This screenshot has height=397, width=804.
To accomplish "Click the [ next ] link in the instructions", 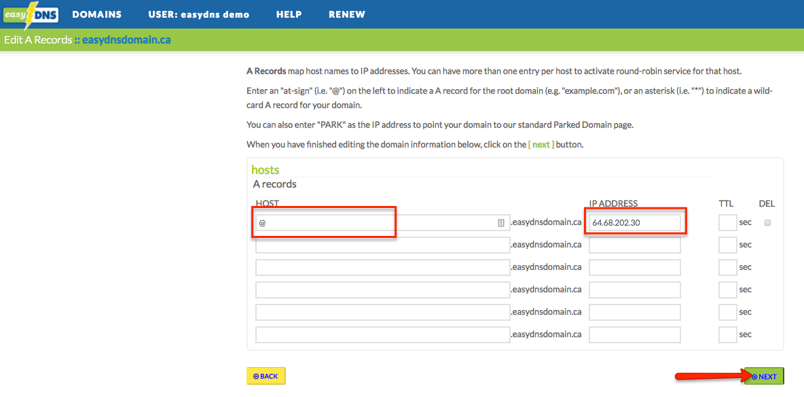I will click(541, 144).
